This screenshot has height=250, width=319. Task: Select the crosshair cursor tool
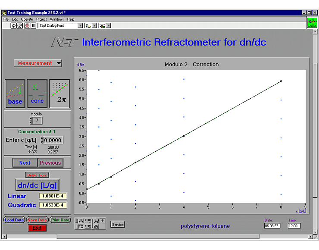pos(102,221)
